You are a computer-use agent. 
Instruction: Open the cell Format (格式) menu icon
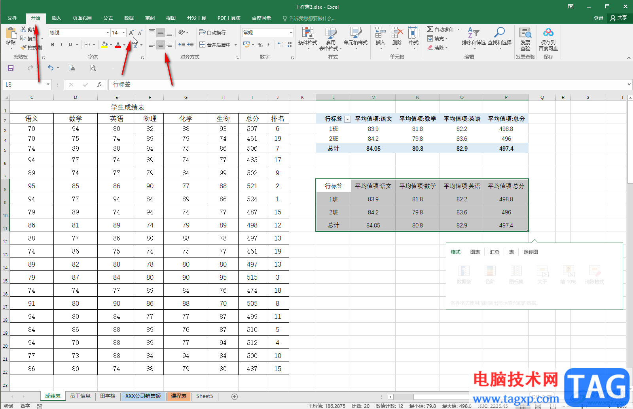point(414,32)
